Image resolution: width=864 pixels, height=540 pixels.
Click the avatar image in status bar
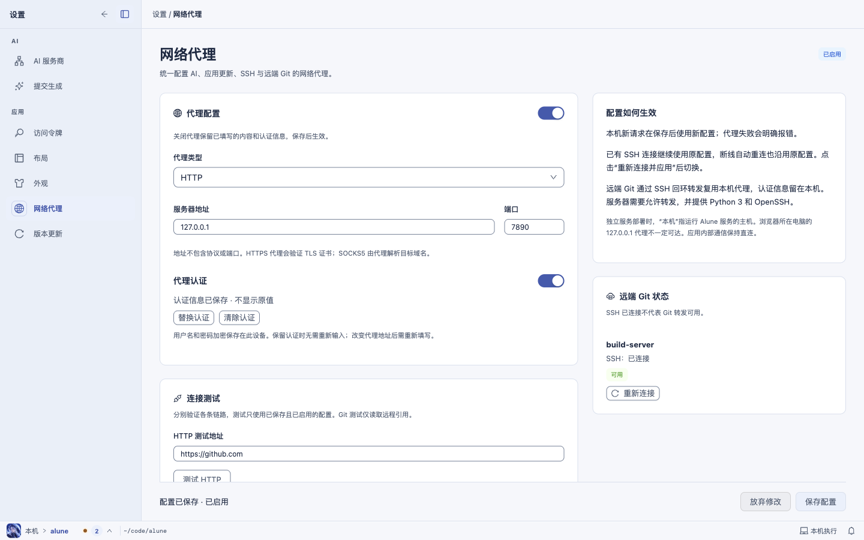pos(14,530)
